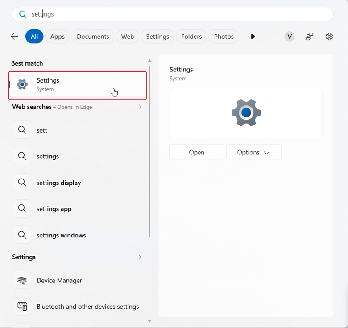
Task: Click the large Settings gear in preview pane
Action: pos(246,112)
